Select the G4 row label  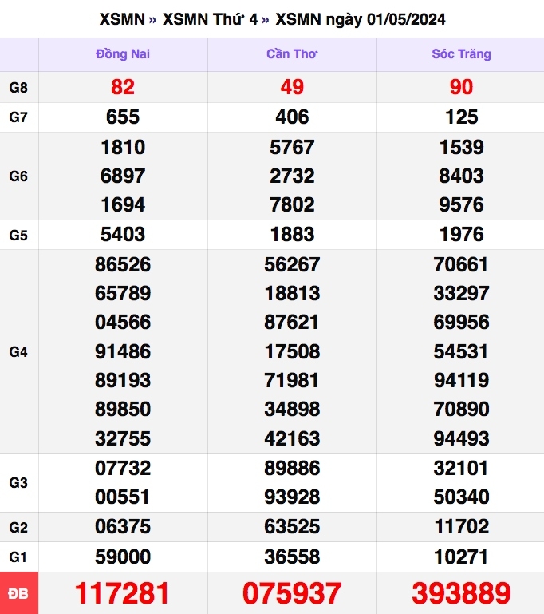(18, 351)
